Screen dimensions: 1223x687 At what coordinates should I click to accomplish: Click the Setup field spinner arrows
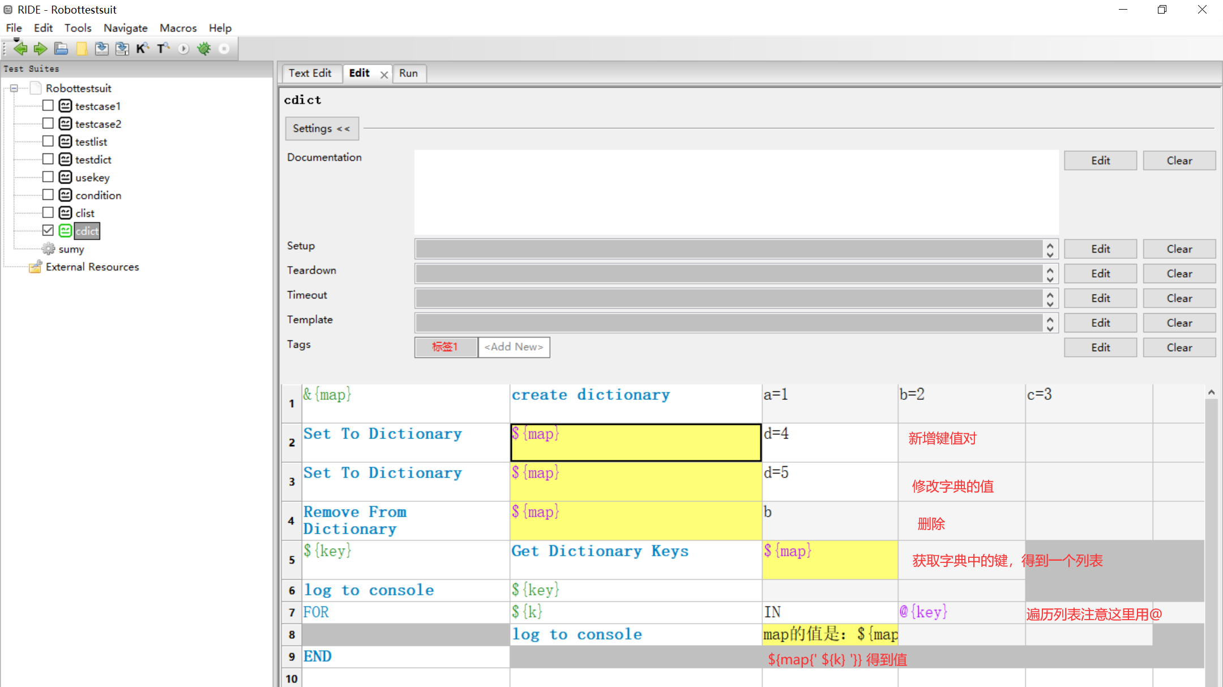(1050, 249)
